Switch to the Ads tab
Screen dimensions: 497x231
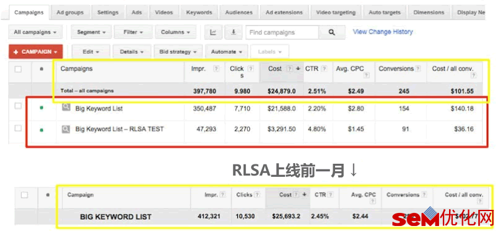click(137, 12)
